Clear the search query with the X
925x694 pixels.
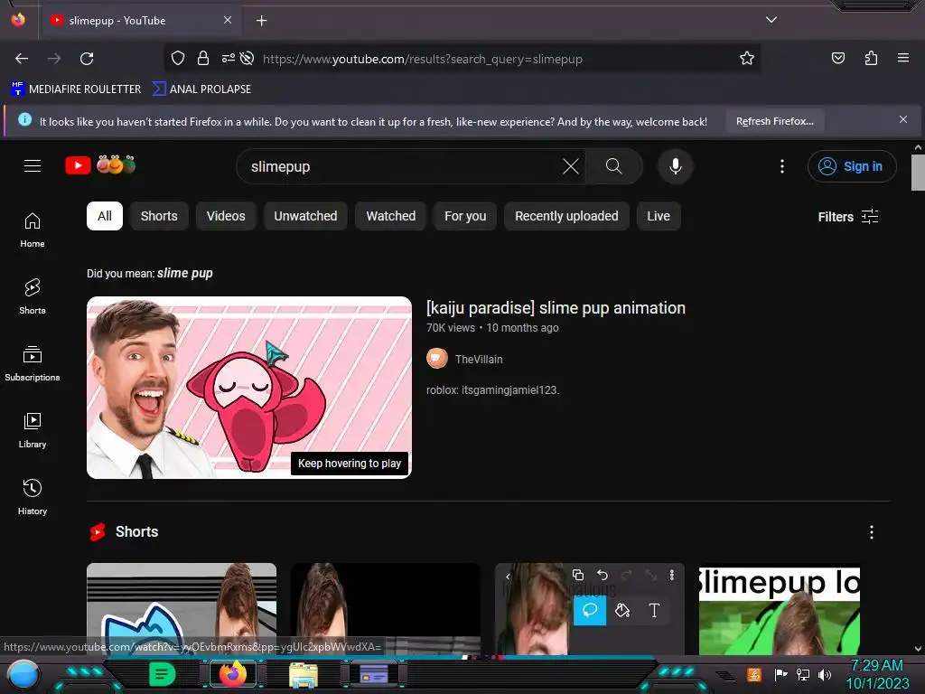pos(571,166)
